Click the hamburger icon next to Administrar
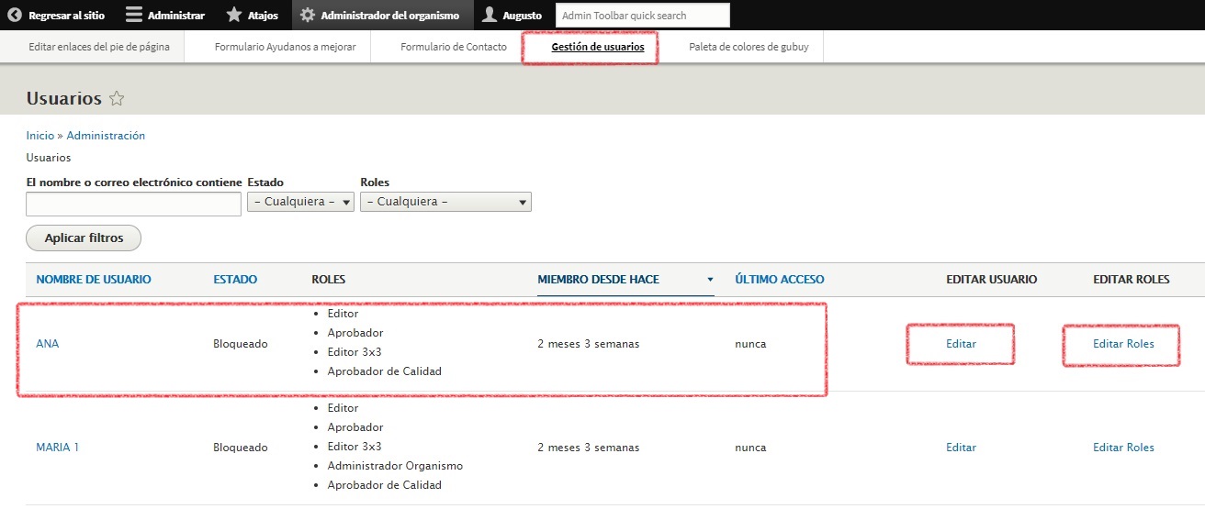The height and width of the screenshot is (509, 1205). (134, 16)
